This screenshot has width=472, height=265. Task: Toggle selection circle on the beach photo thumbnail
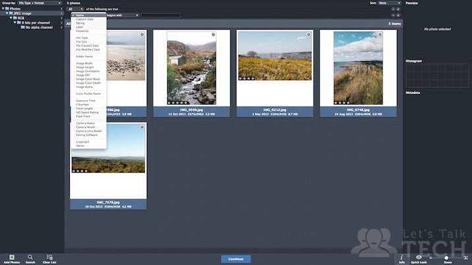pos(142,35)
